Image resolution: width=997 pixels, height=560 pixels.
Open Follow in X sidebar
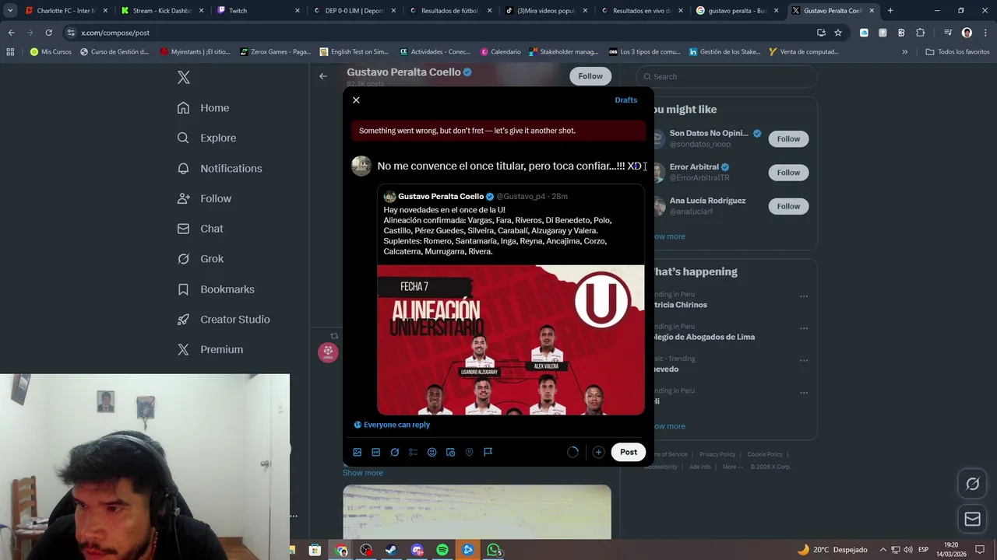204,198
